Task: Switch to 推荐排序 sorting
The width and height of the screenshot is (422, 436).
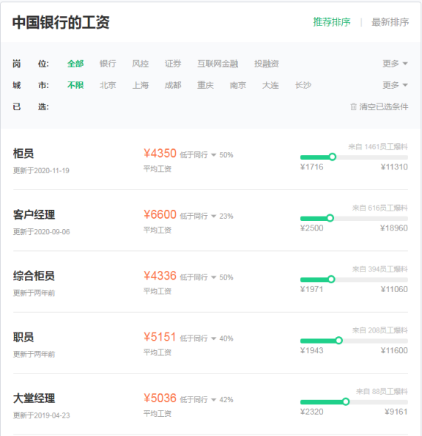Action: coord(332,22)
